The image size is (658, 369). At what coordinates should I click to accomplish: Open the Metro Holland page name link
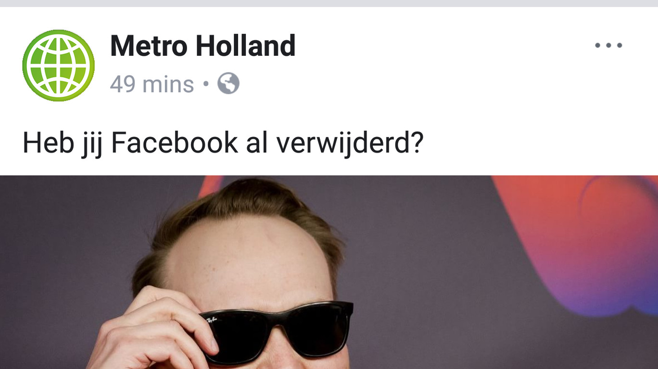[x=202, y=46]
